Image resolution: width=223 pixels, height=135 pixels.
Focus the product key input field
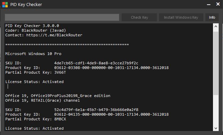[x=62, y=17]
